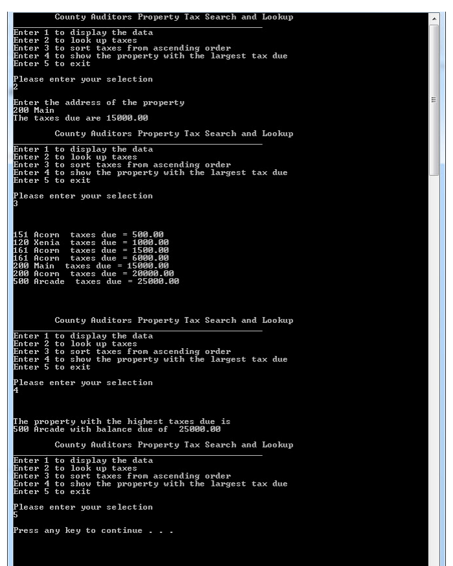Viewport: 453px width, 566px height.
Task: Click the scrollbar up arrow
Action: click(x=434, y=18)
